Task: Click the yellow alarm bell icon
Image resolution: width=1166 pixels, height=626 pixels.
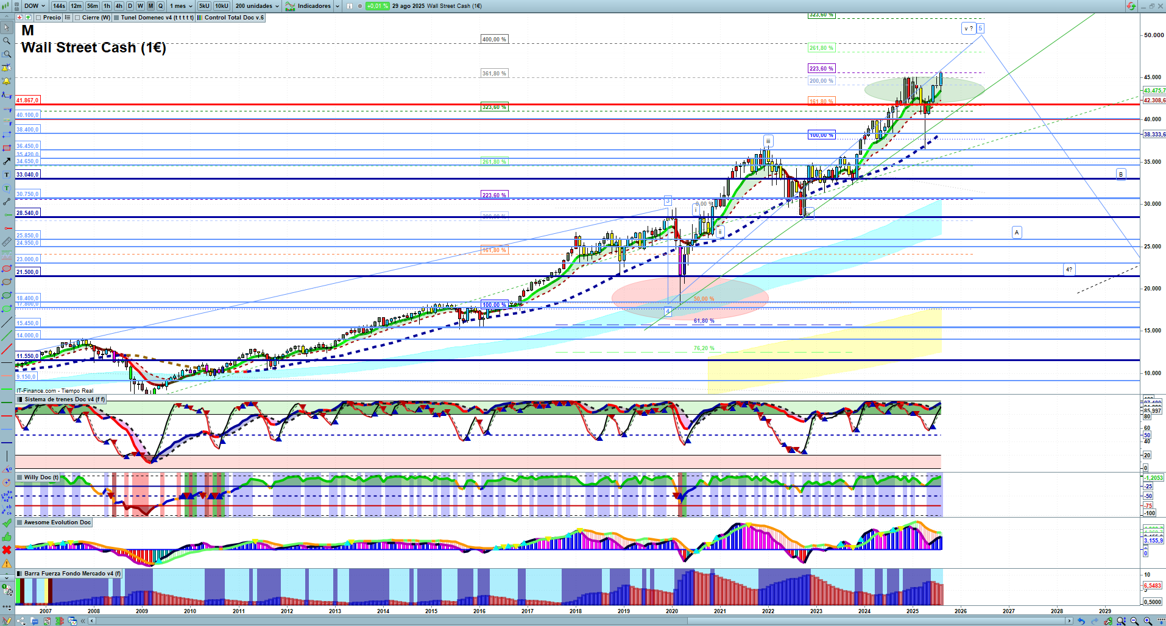Action: pos(7,81)
